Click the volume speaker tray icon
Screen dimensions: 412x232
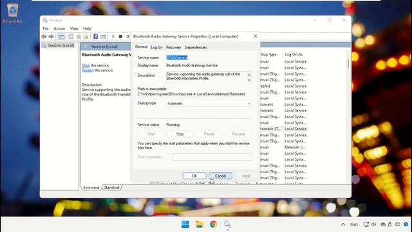point(373,224)
